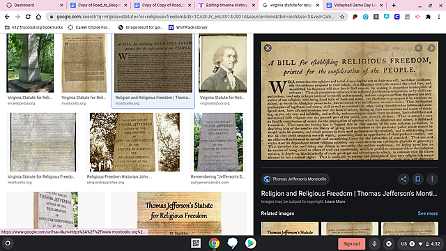This screenshot has width=446, height=251.
Task: Click See more related images
Action: [427, 213]
